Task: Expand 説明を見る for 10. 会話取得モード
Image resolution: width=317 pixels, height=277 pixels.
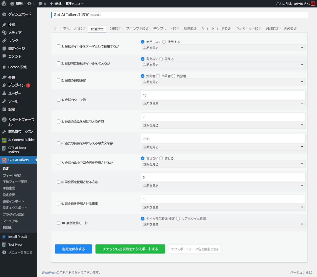Action: coord(223,224)
